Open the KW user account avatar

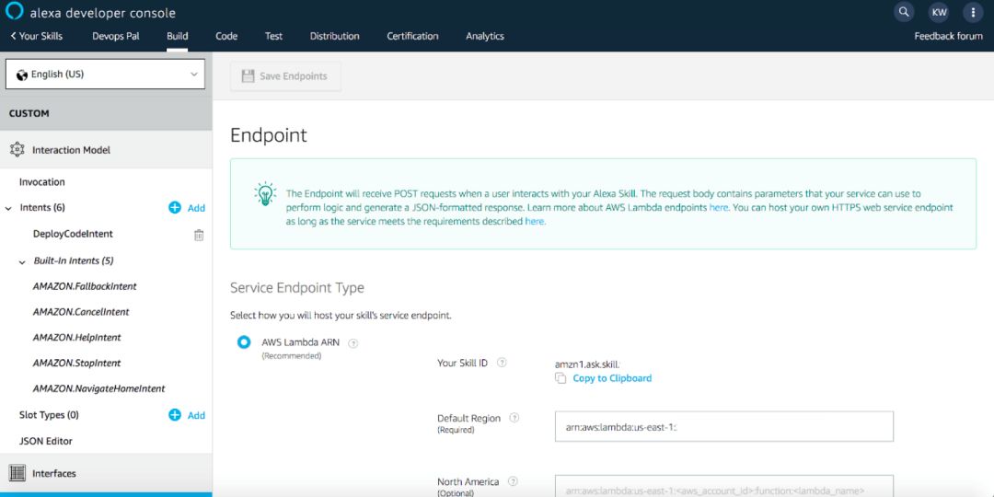pos(939,12)
